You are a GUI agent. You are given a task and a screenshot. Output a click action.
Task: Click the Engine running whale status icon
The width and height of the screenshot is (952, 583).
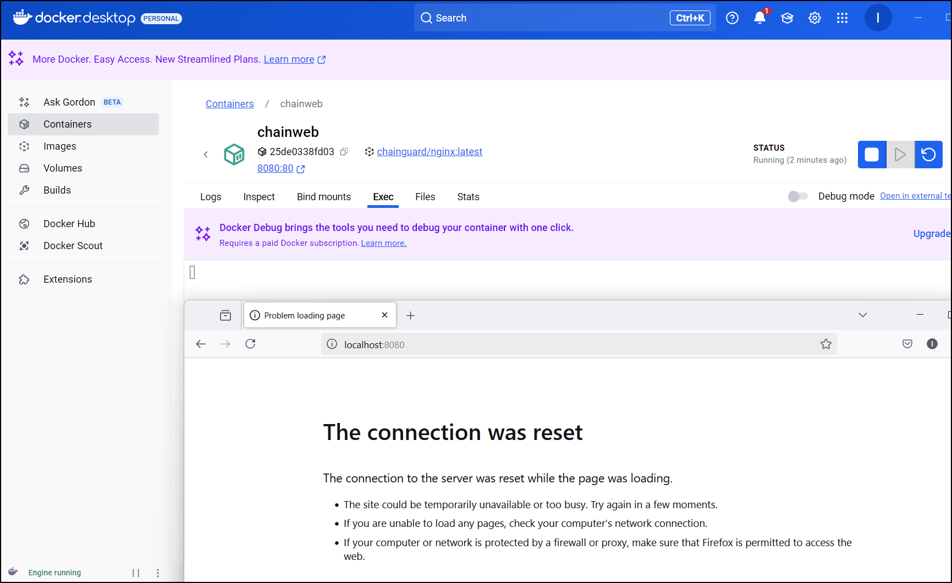13,572
